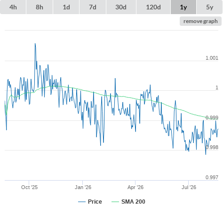The width and height of the screenshot is (223, 214).
Task: Switch chart to 120d range
Action: click(x=153, y=7)
